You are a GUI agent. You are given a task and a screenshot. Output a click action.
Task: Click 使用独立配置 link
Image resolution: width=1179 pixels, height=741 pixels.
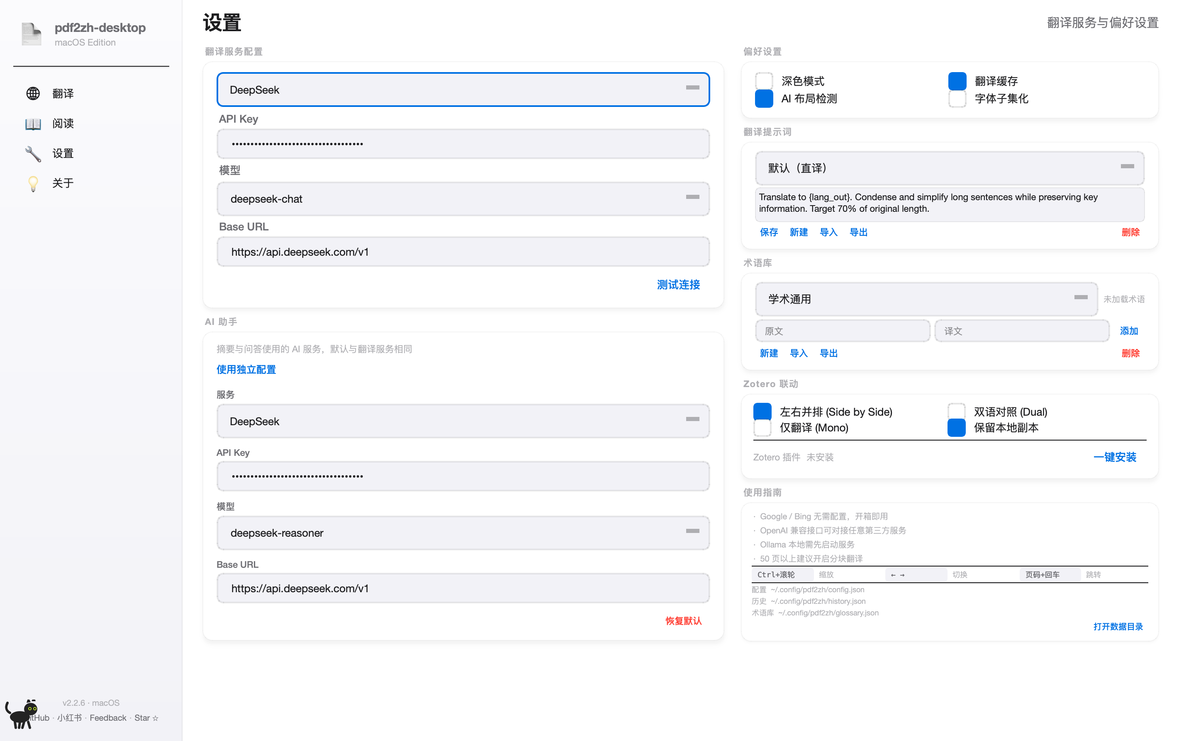(x=246, y=369)
